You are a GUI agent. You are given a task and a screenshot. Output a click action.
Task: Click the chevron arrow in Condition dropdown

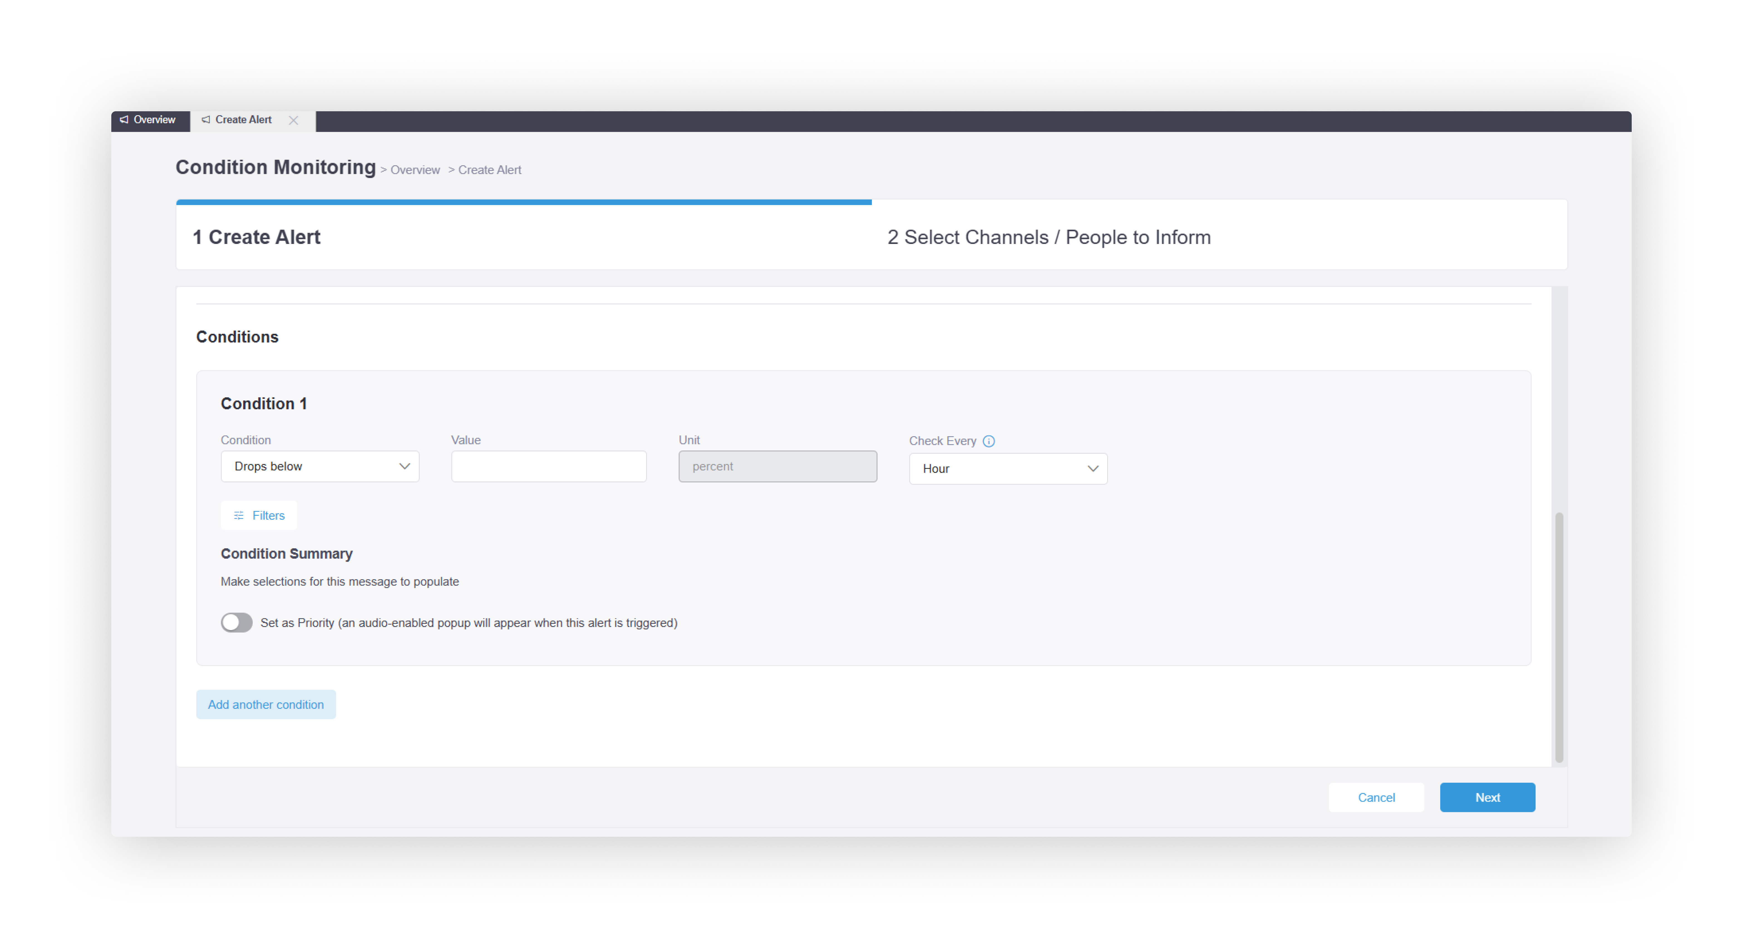coord(405,466)
